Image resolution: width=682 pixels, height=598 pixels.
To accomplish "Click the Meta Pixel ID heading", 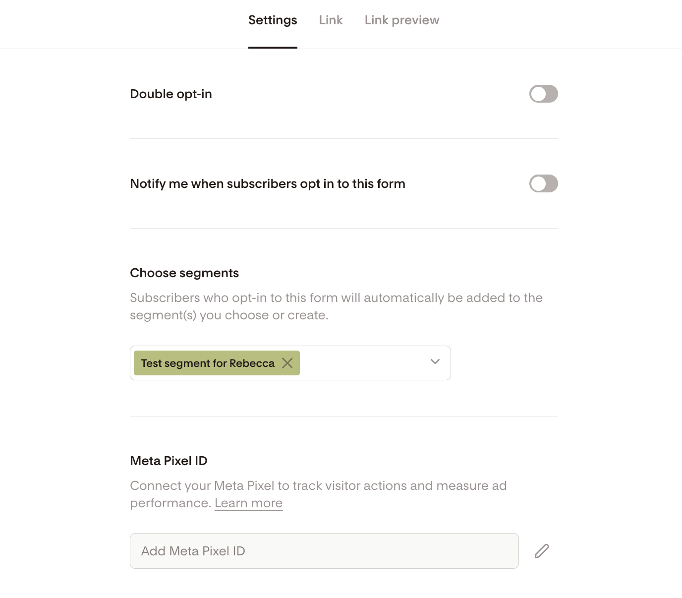I will (169, 461).
